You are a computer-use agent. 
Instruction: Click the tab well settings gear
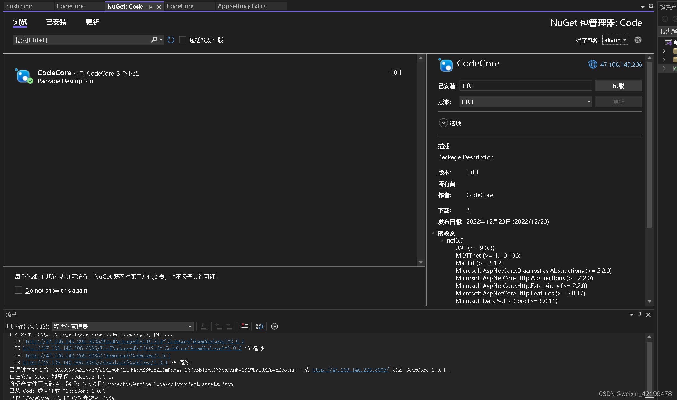click(651, 6)
